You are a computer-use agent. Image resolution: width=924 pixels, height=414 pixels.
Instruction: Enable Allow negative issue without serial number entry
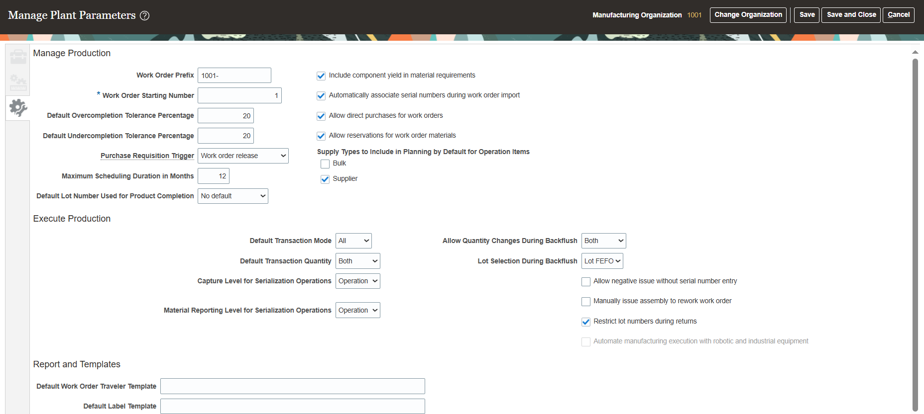[x=586, y=282]
